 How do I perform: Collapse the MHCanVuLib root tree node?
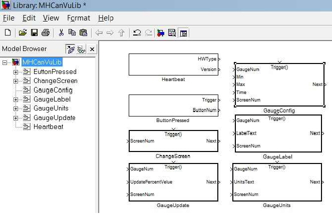[5, 62]
